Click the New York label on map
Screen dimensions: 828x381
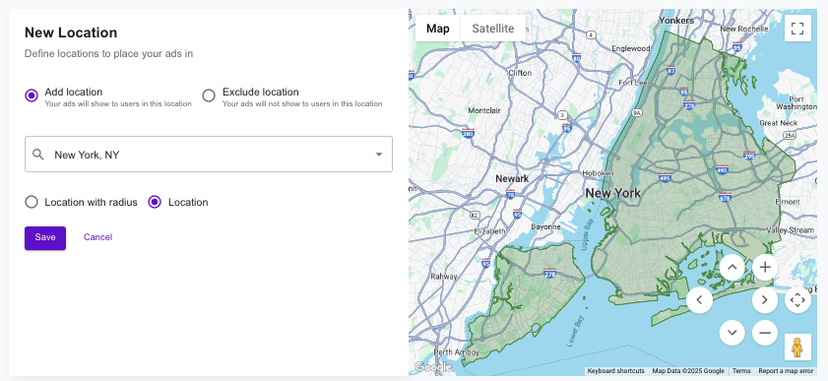pos(613,193)
